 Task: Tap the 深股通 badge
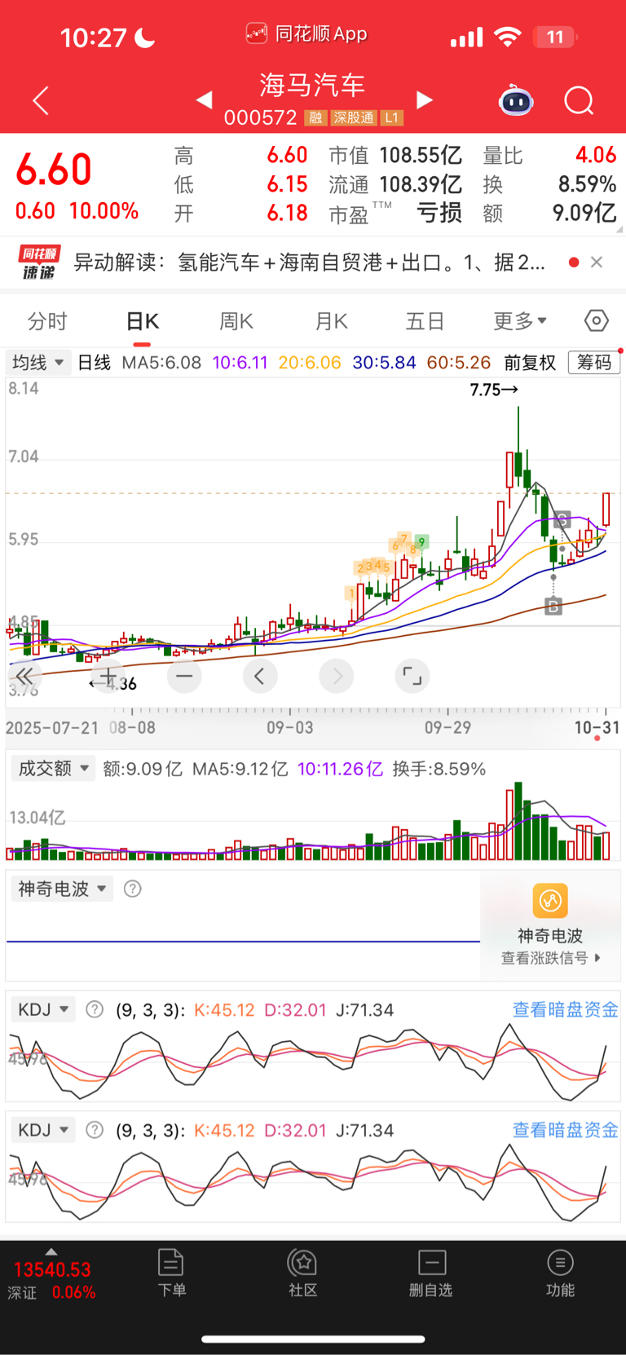point(354,117)
